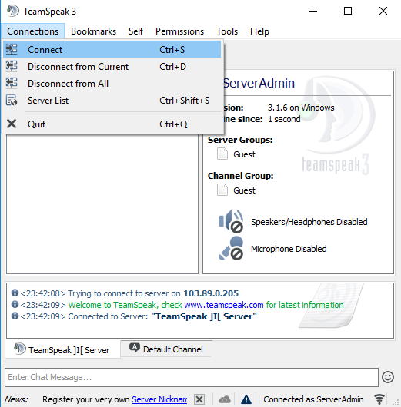This screenshot has height=407, width=401.
Task: Open the Tools menu
Action: tap(227, 31)
